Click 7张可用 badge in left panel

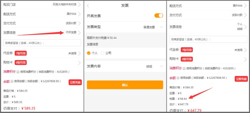[21, 53]
